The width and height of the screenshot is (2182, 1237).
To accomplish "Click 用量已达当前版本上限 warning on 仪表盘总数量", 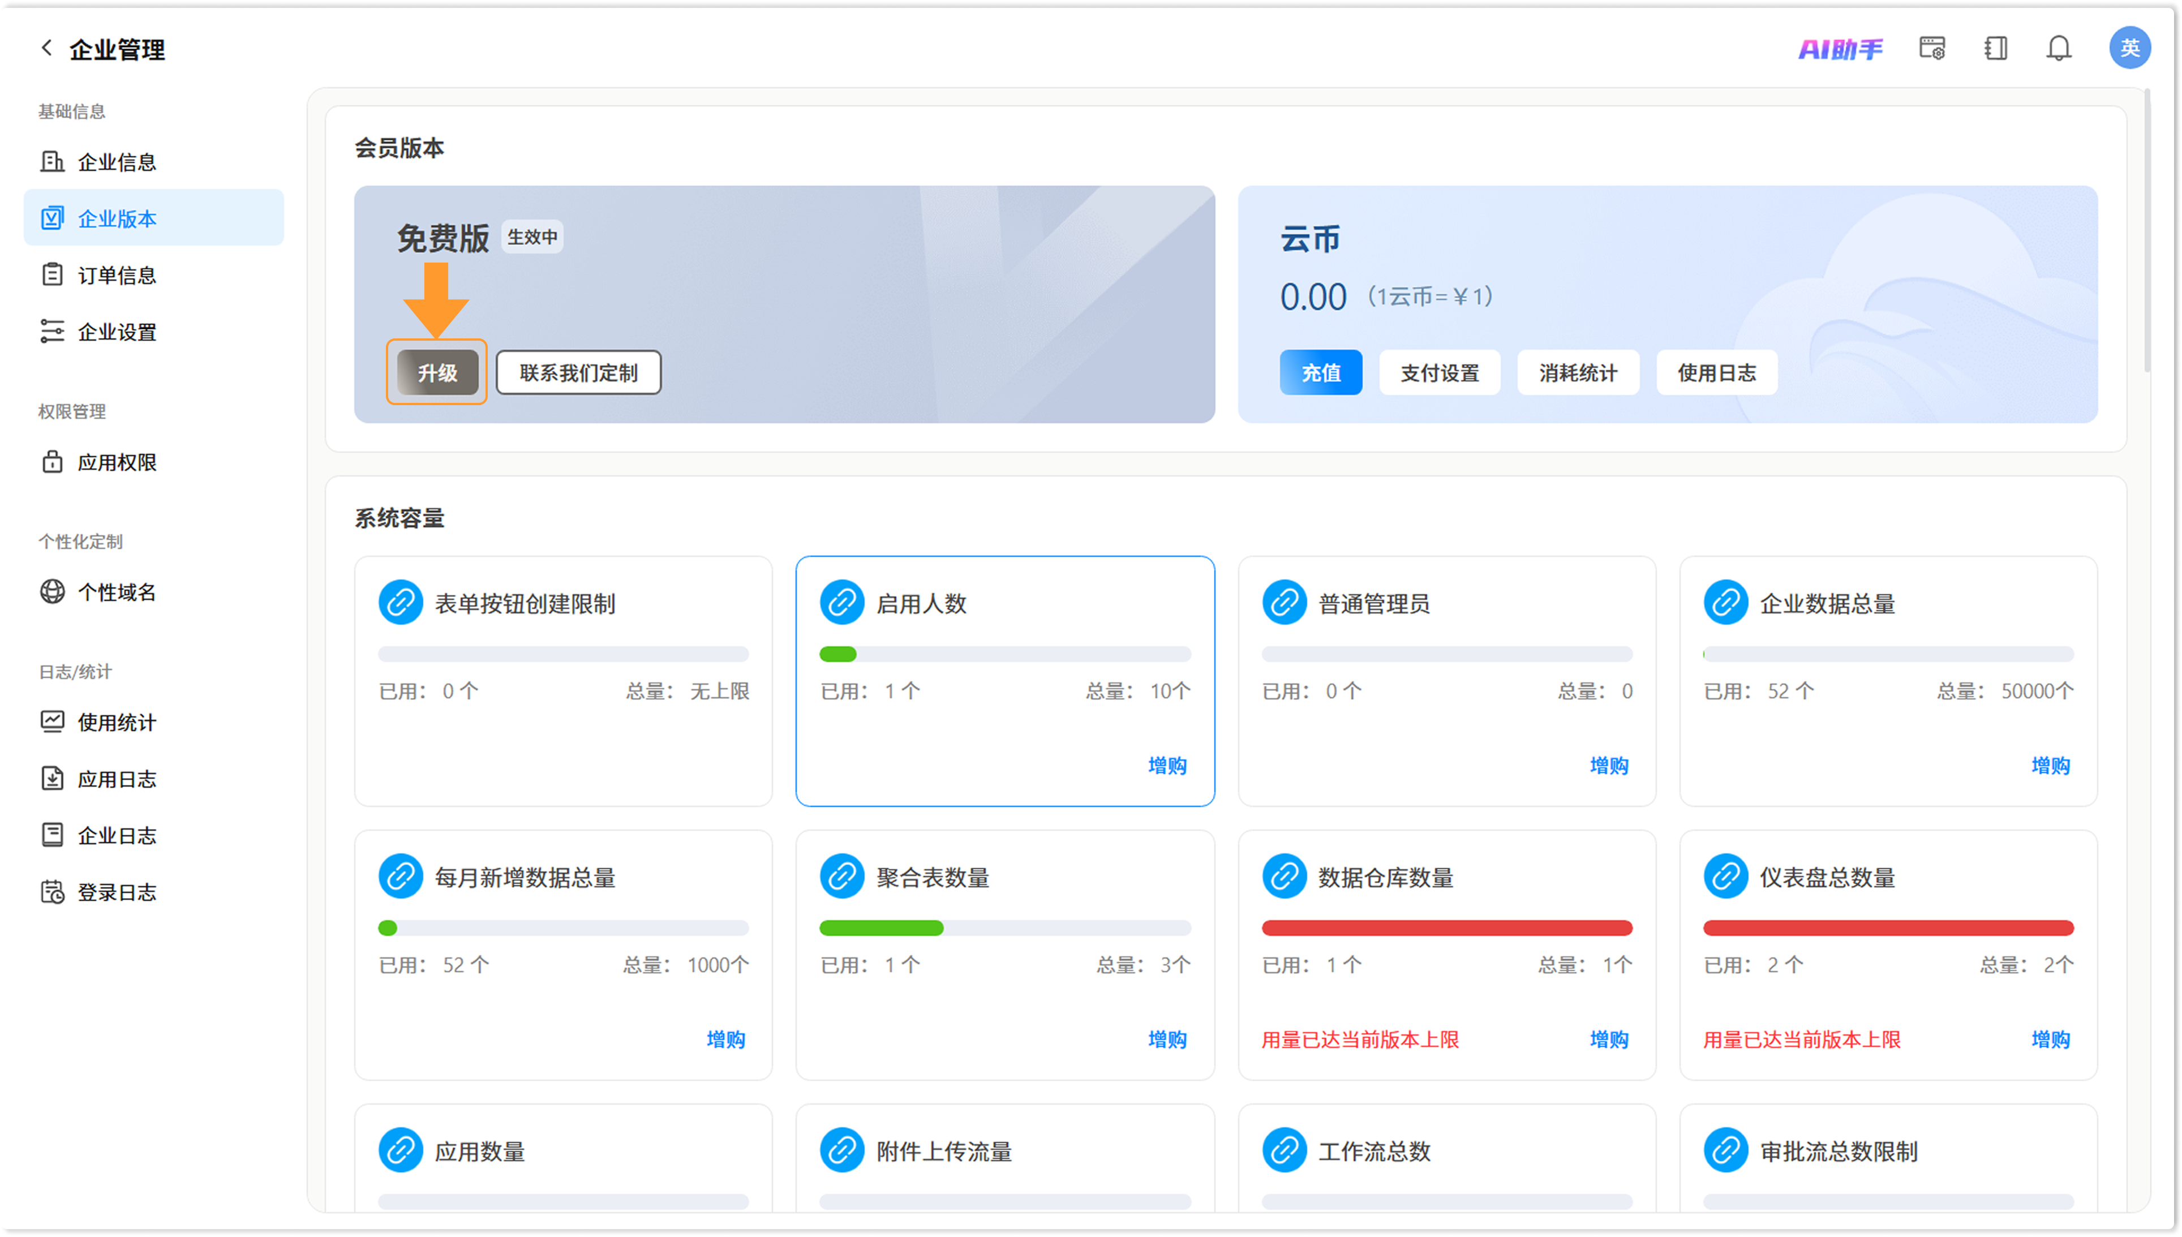I will pyautogui.click(x=1802, y=1039).
